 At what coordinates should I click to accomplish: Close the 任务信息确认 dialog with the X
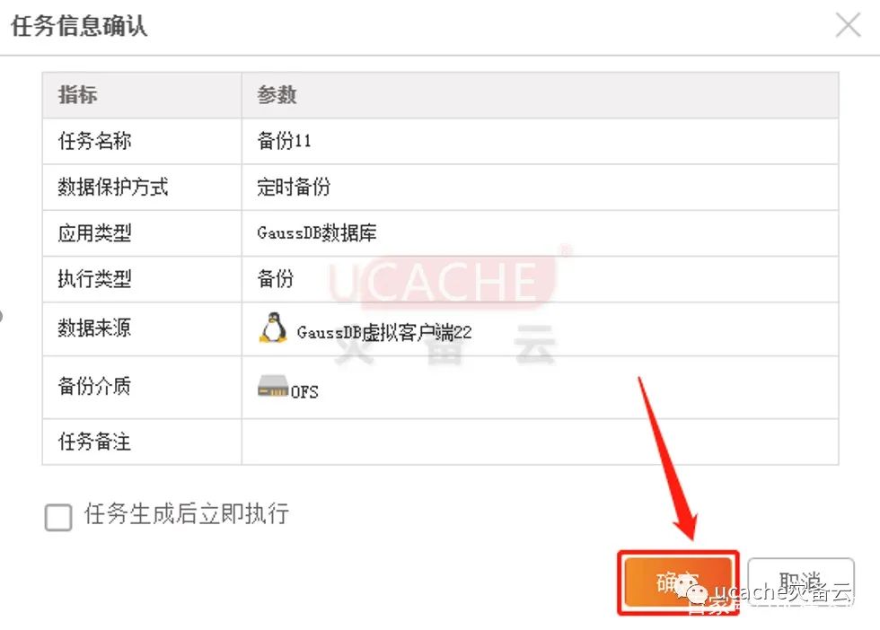click(848, 25)
